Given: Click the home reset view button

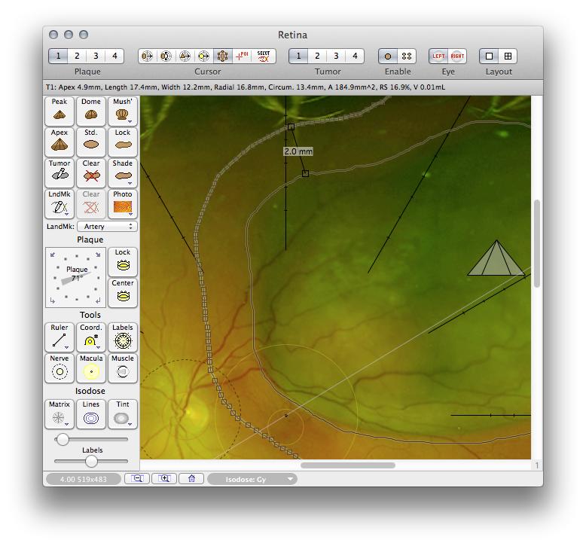Looking at the screenshot, I should click(191, 478).
